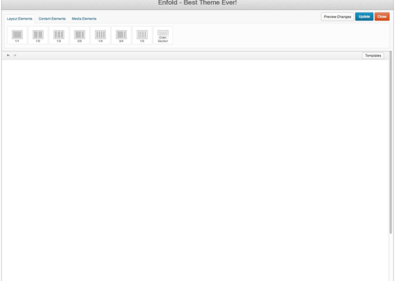
Task: Open the Media Elements tab
Action: (84, 18)
